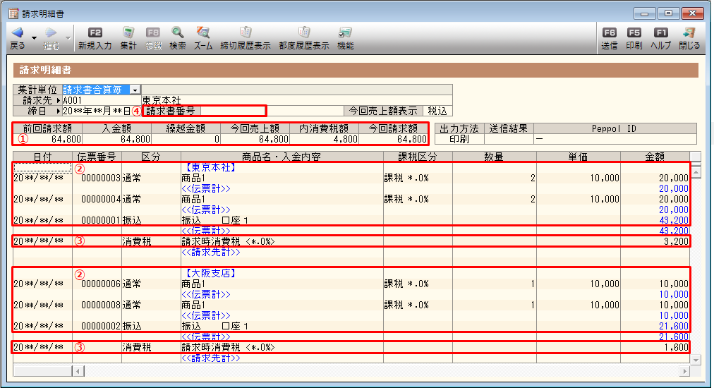The width and height of the screenshot is (714, 388).
Task: Click the arrow next to 請求先 label
Action: (59, 100)
